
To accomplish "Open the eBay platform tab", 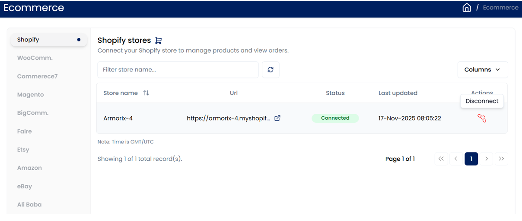I will pos(25,187).
